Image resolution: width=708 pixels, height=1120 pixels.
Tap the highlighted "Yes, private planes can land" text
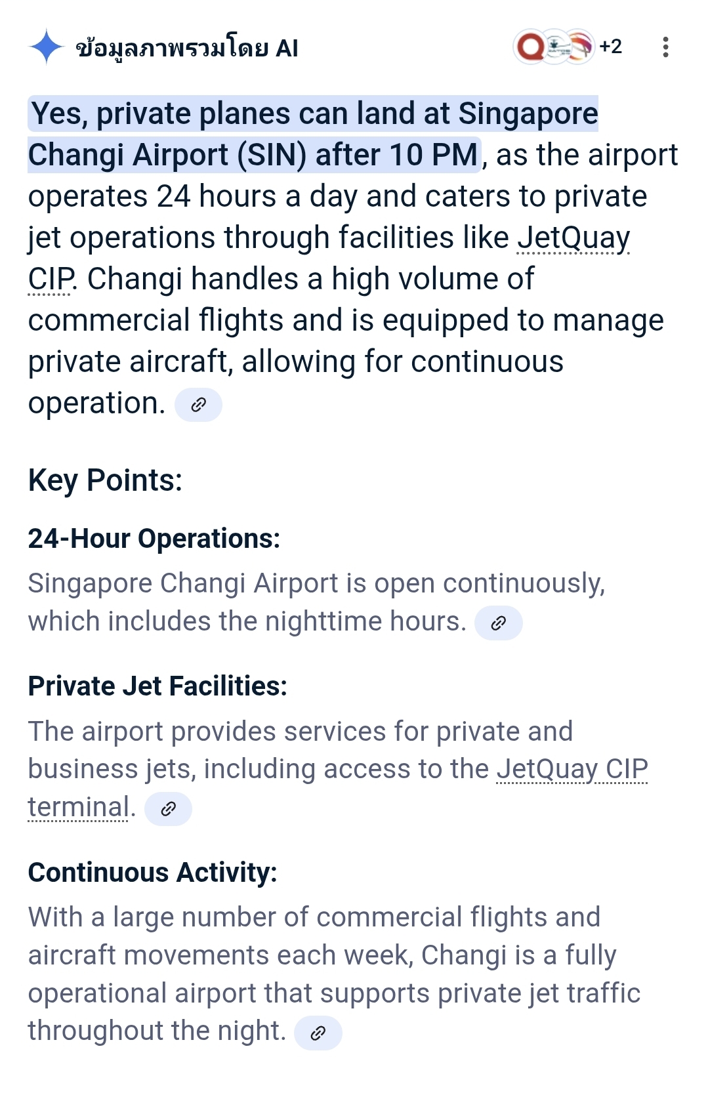pyautogui.click(x=313, y=134)
